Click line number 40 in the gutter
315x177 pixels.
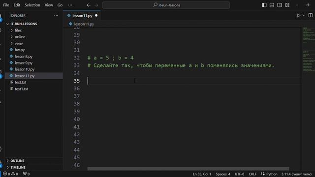click(x=77, y=119)
